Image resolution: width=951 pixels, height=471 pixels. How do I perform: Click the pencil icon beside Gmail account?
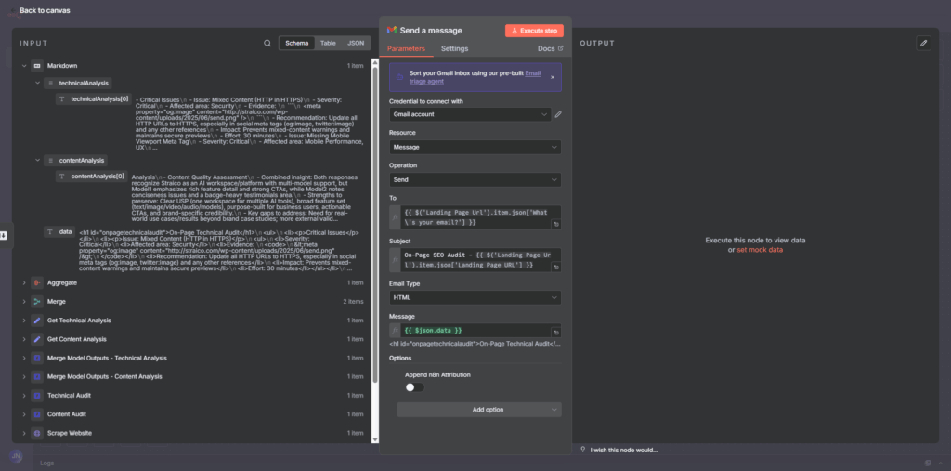[x=558, y=114]
